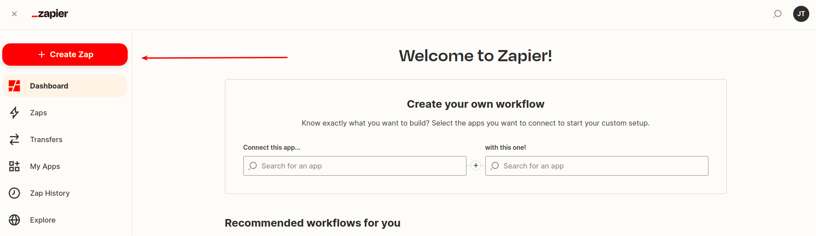
Task: Click the Zapier logo
Action: 50,14
